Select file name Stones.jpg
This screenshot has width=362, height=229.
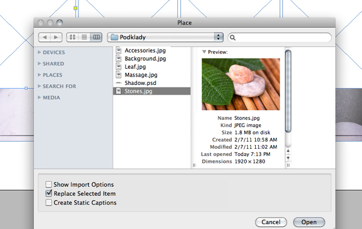tap(139, 92)
